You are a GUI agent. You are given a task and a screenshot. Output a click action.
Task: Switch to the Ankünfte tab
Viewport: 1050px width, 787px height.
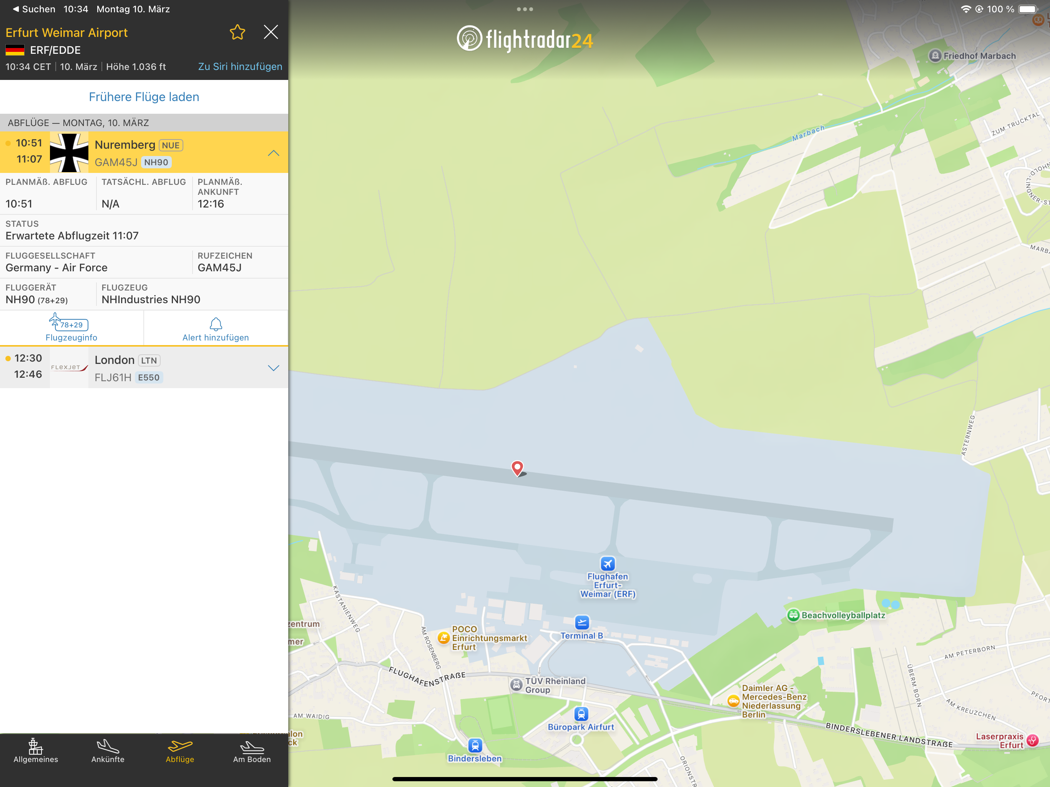coord(108,751)
